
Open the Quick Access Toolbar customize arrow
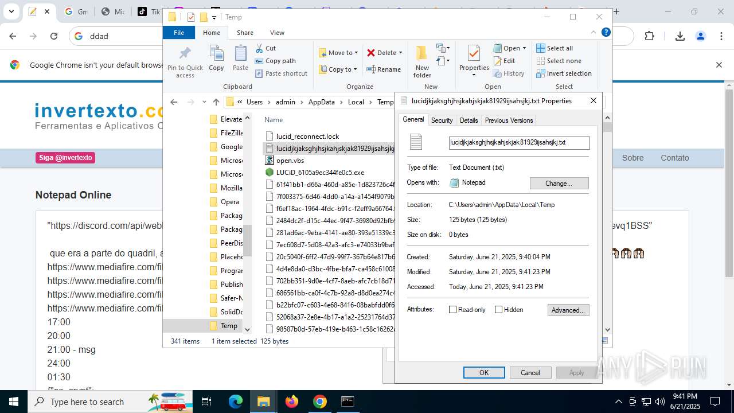click(x=214, y=17)
